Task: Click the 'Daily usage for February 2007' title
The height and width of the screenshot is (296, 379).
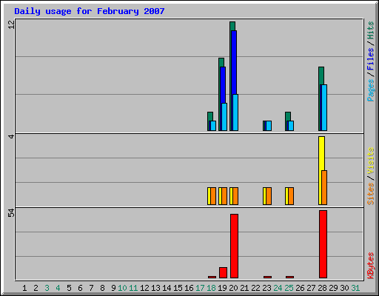Action: point(90,11)
